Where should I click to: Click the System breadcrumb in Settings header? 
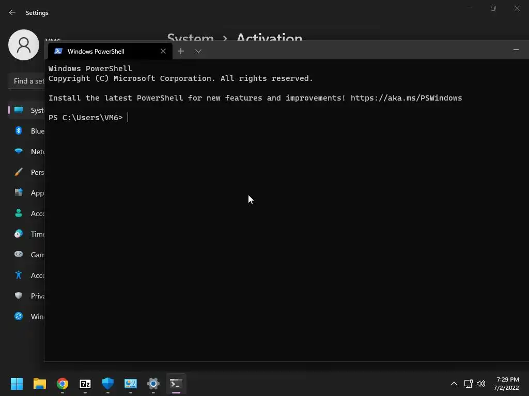[x=190, y=38]
